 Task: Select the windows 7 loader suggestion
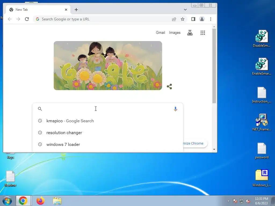pos(108,144)
